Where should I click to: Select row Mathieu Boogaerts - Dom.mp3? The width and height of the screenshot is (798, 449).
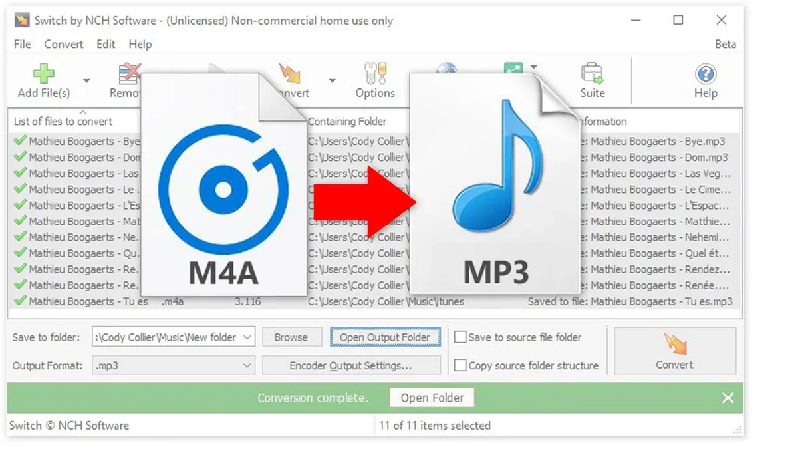(375, 157)
